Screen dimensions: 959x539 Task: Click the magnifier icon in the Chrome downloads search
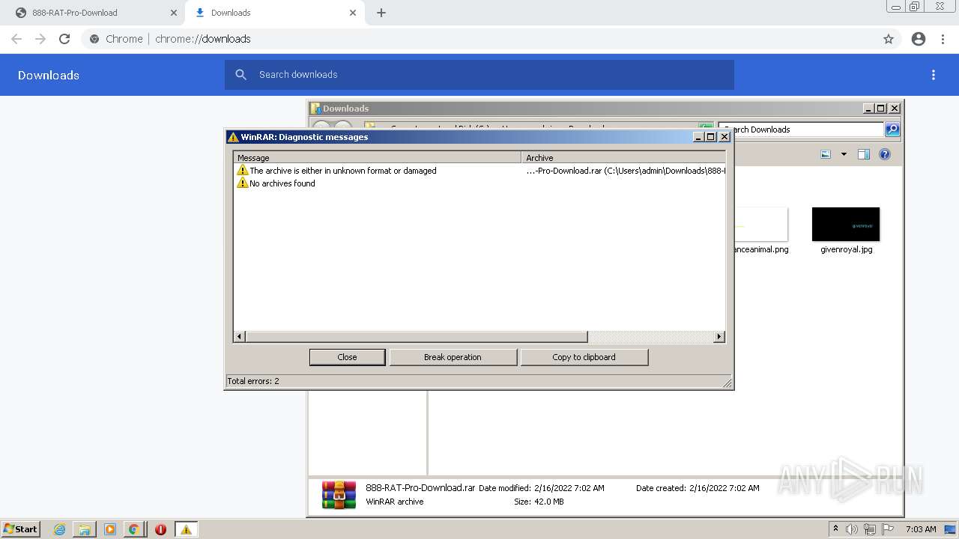pyautogui.click(x=240, y=75)
